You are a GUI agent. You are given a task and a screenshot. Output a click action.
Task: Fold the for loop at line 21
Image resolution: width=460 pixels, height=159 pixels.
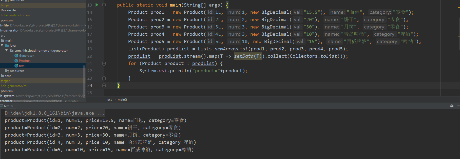pos(104,63)
